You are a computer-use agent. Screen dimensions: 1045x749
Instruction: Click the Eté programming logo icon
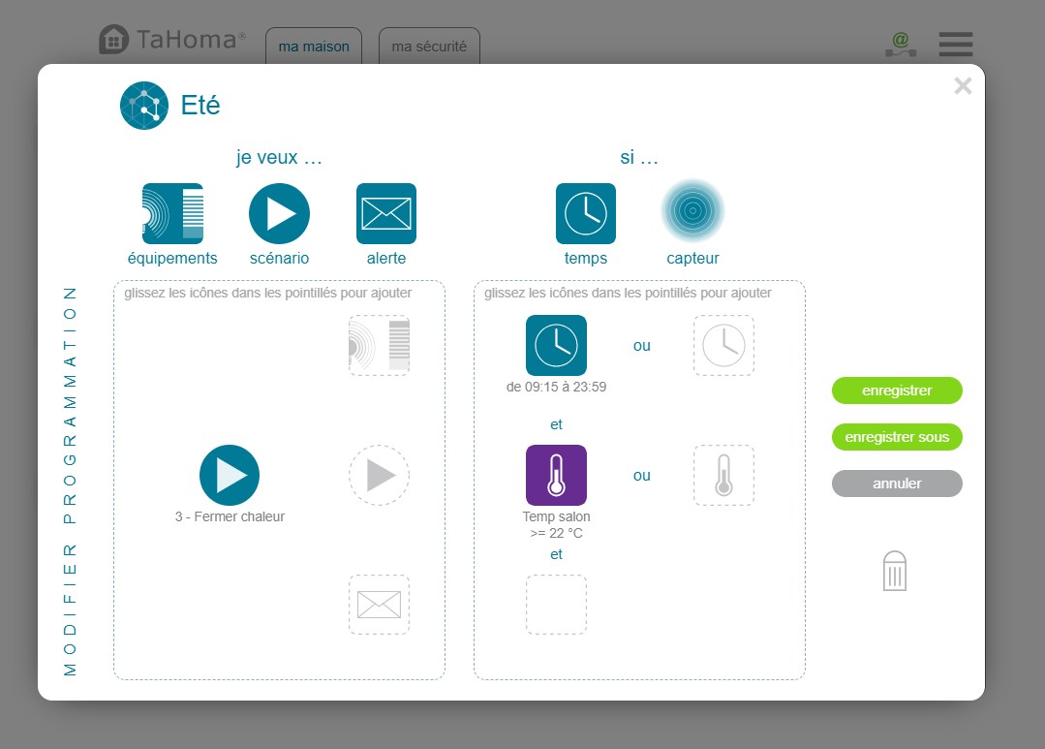pos(144,106)
